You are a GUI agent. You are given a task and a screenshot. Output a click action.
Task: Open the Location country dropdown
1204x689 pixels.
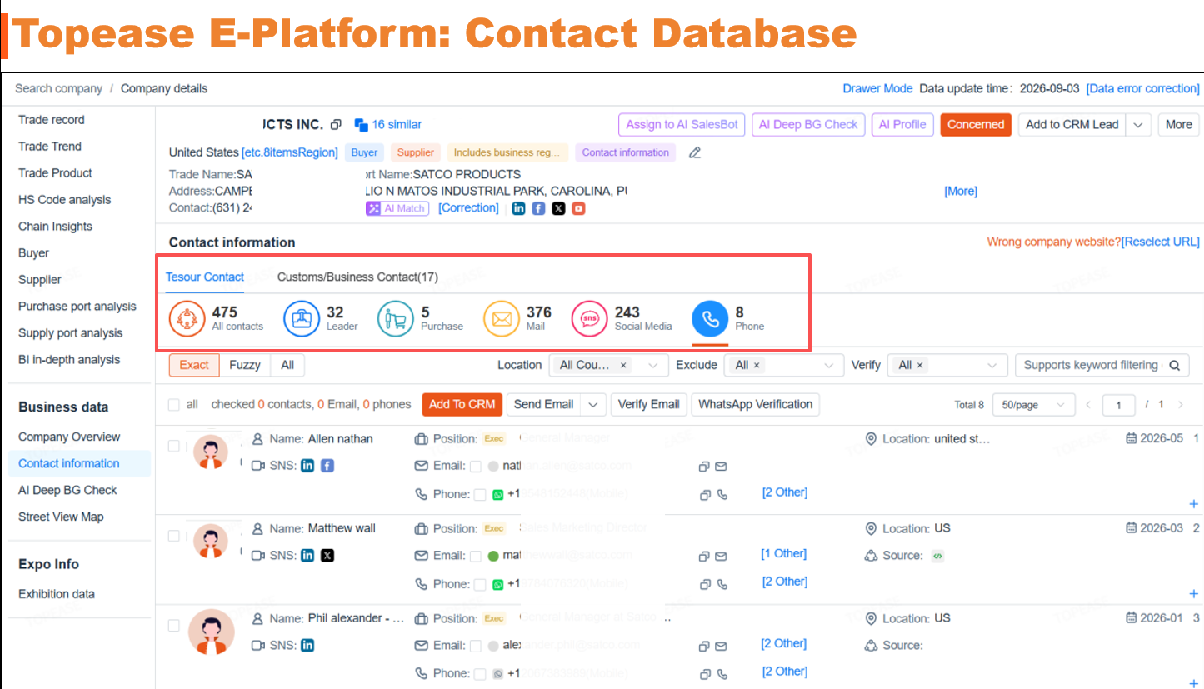click(x=608, y=365)
